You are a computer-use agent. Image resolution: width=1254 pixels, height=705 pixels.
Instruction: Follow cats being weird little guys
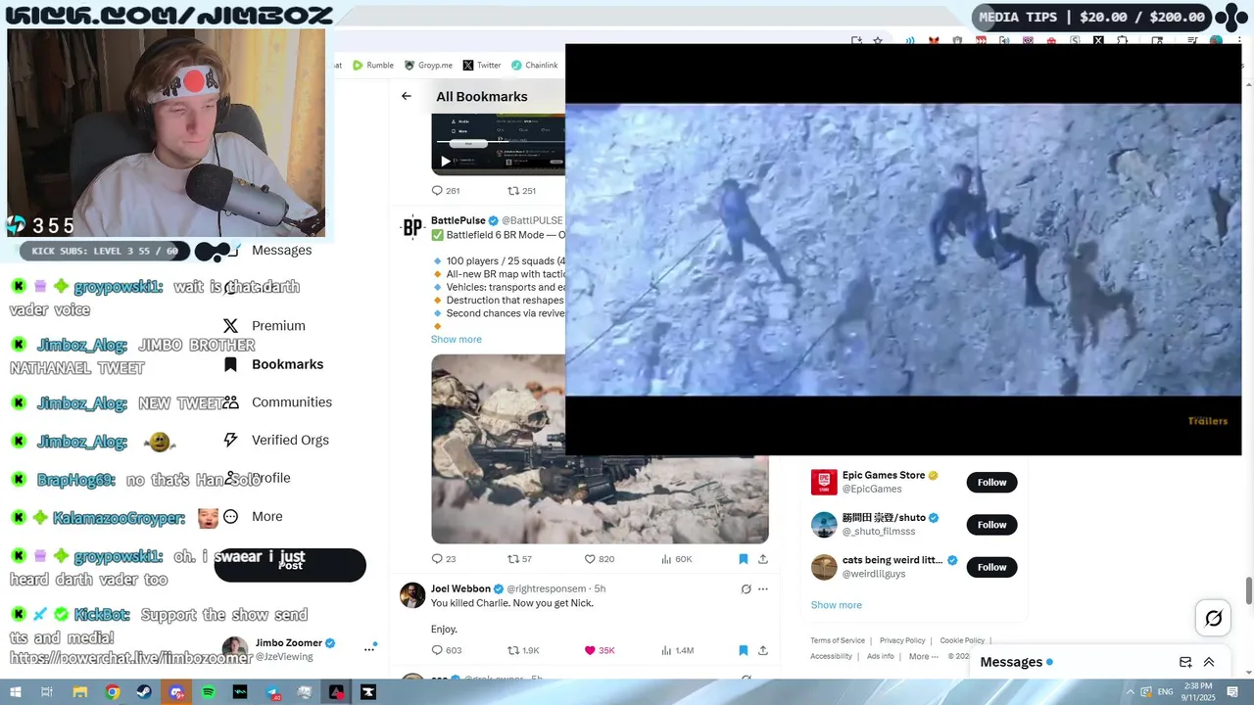[x=991, y=567]
